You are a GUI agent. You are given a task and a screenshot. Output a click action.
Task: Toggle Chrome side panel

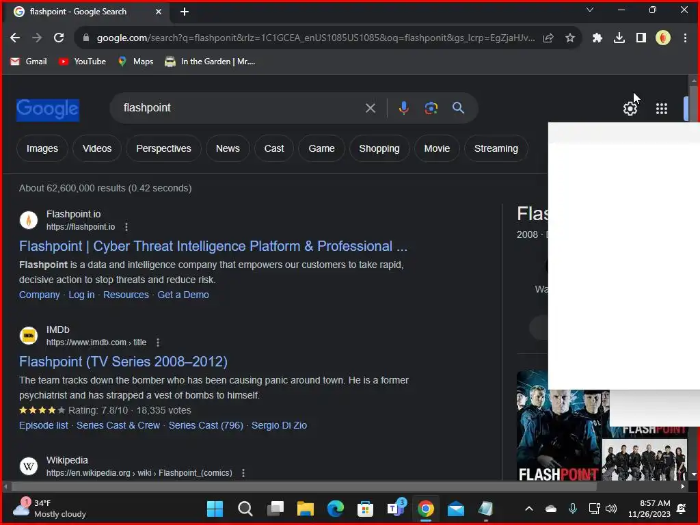click(x=641, y=38)
